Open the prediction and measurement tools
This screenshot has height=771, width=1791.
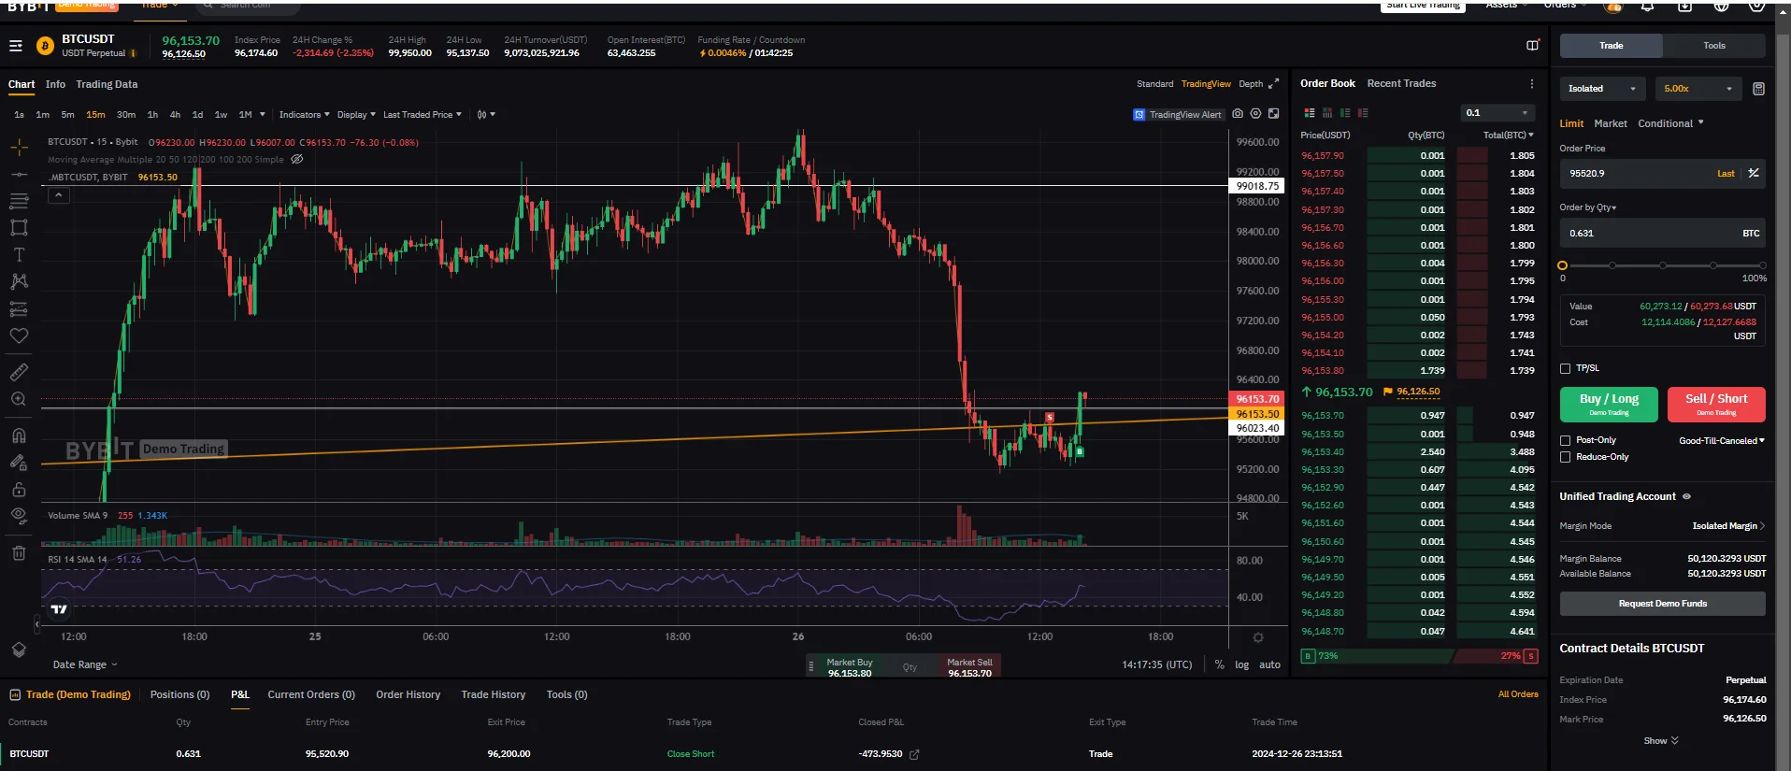[x=19, y=309]
